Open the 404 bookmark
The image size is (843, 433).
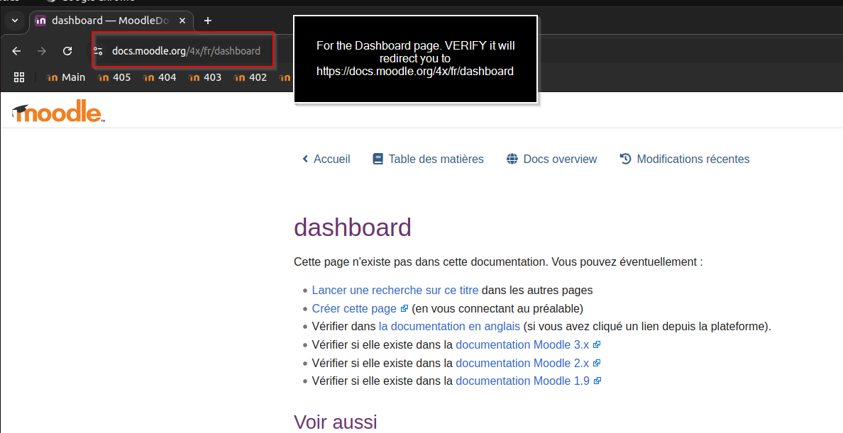[x=160, y=77]
